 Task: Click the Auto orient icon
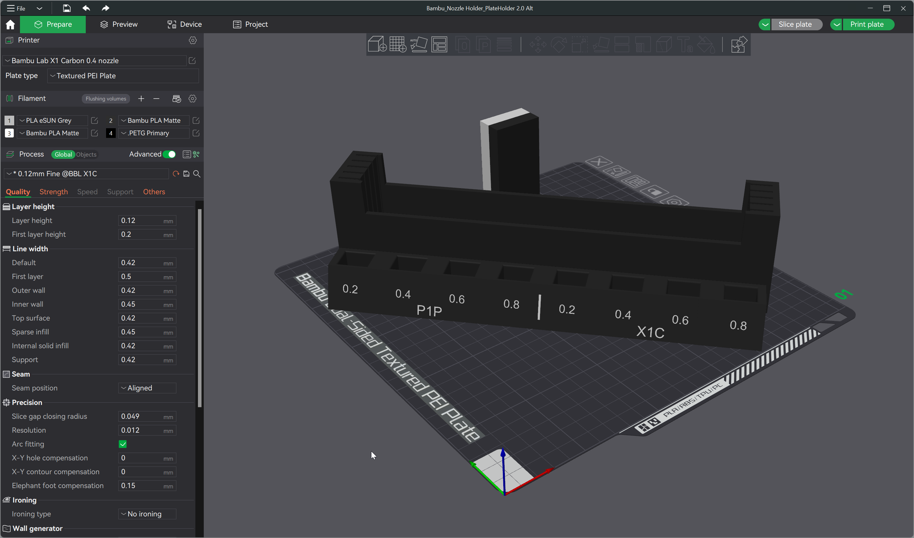click(418, 44)
